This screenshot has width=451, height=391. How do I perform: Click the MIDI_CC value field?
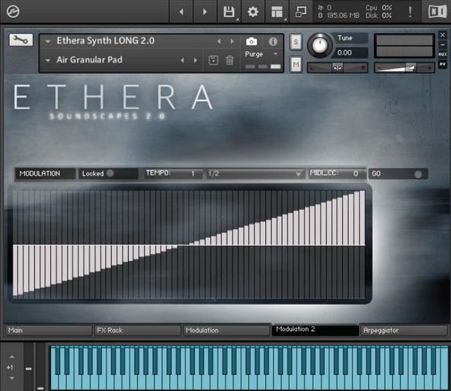337,173
